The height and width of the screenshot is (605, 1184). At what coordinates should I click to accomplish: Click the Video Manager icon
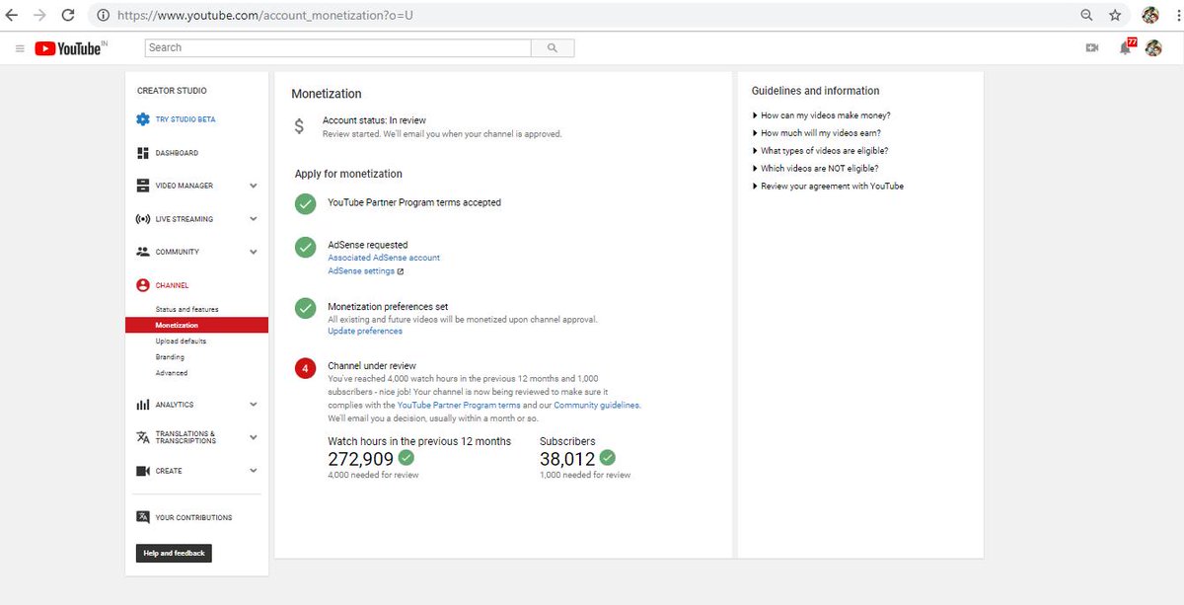click(x=143, y=186)
